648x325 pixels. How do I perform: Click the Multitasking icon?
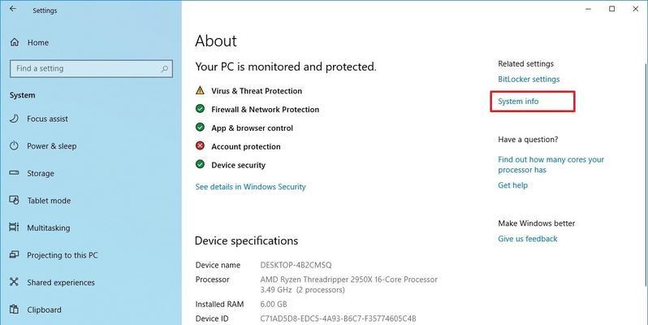click(x=14, y=227)
